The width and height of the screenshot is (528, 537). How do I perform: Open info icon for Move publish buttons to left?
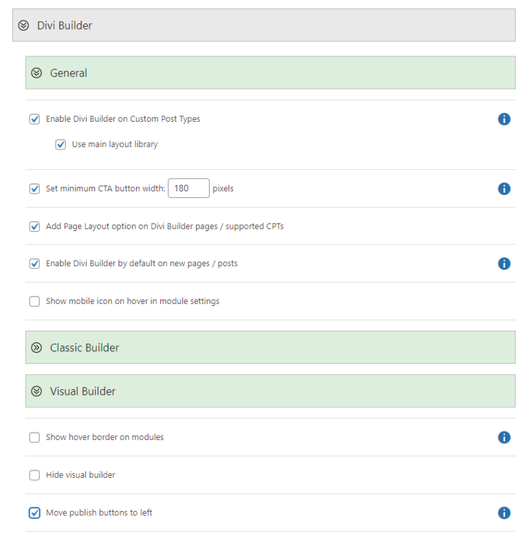(504, 513)
